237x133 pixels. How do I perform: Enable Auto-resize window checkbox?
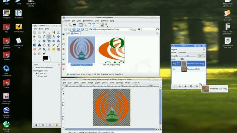(x=34, y=68)
